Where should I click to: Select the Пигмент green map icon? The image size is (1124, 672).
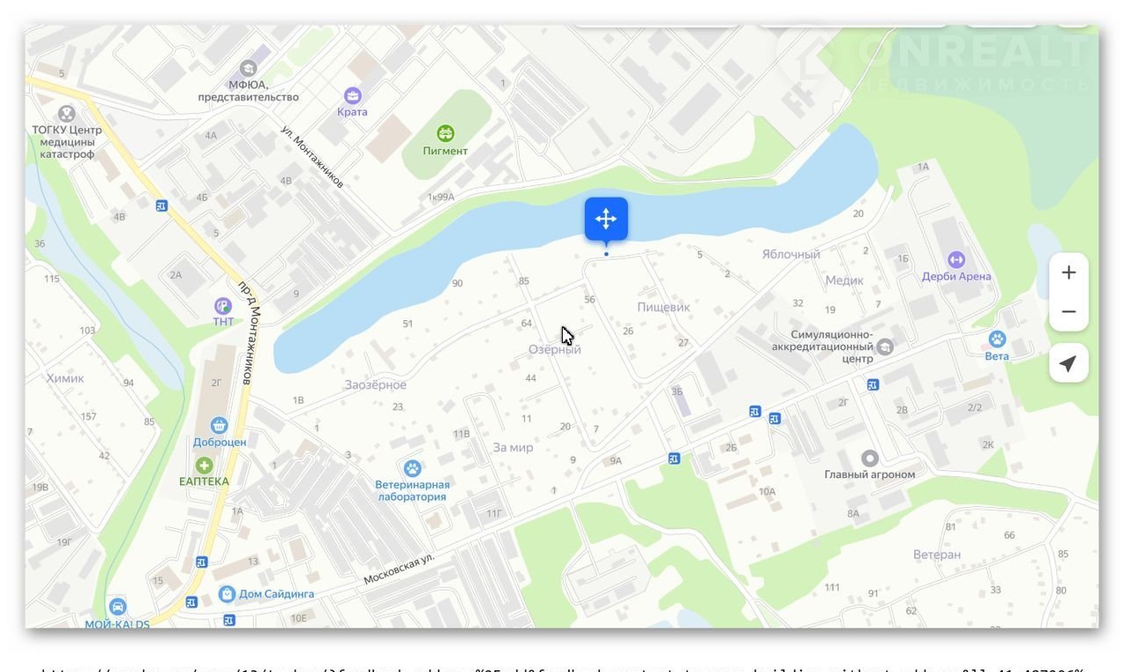click(x=445, y=133)
